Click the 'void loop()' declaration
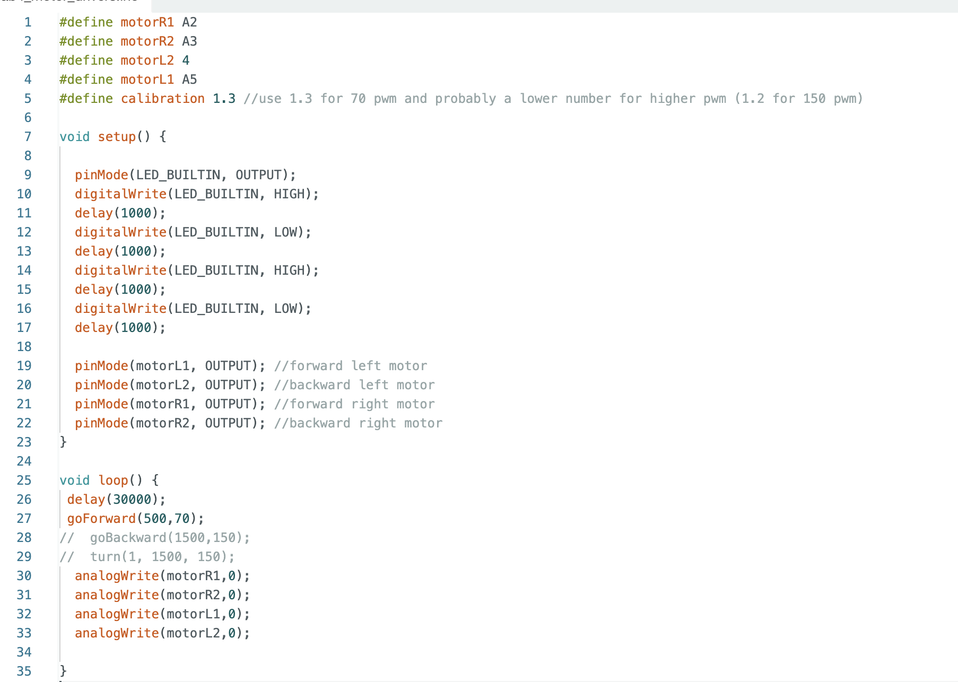The image size is (958, 682). click(109, 480)
